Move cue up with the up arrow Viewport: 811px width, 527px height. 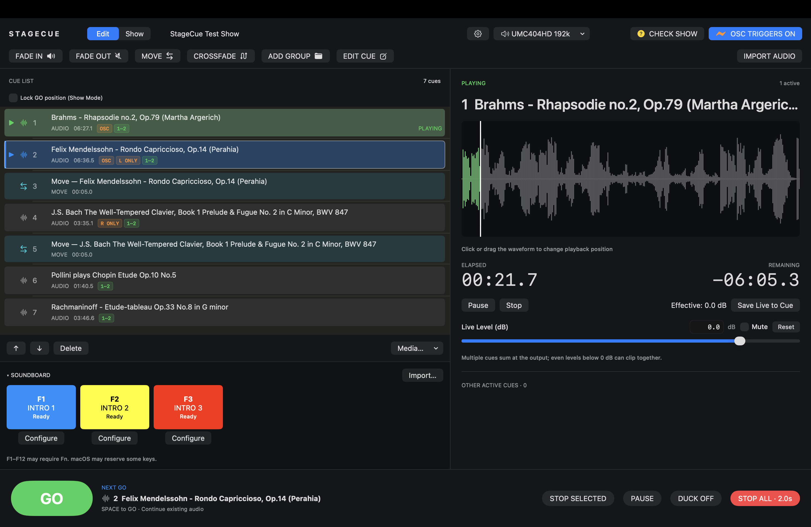click(16, 348)
